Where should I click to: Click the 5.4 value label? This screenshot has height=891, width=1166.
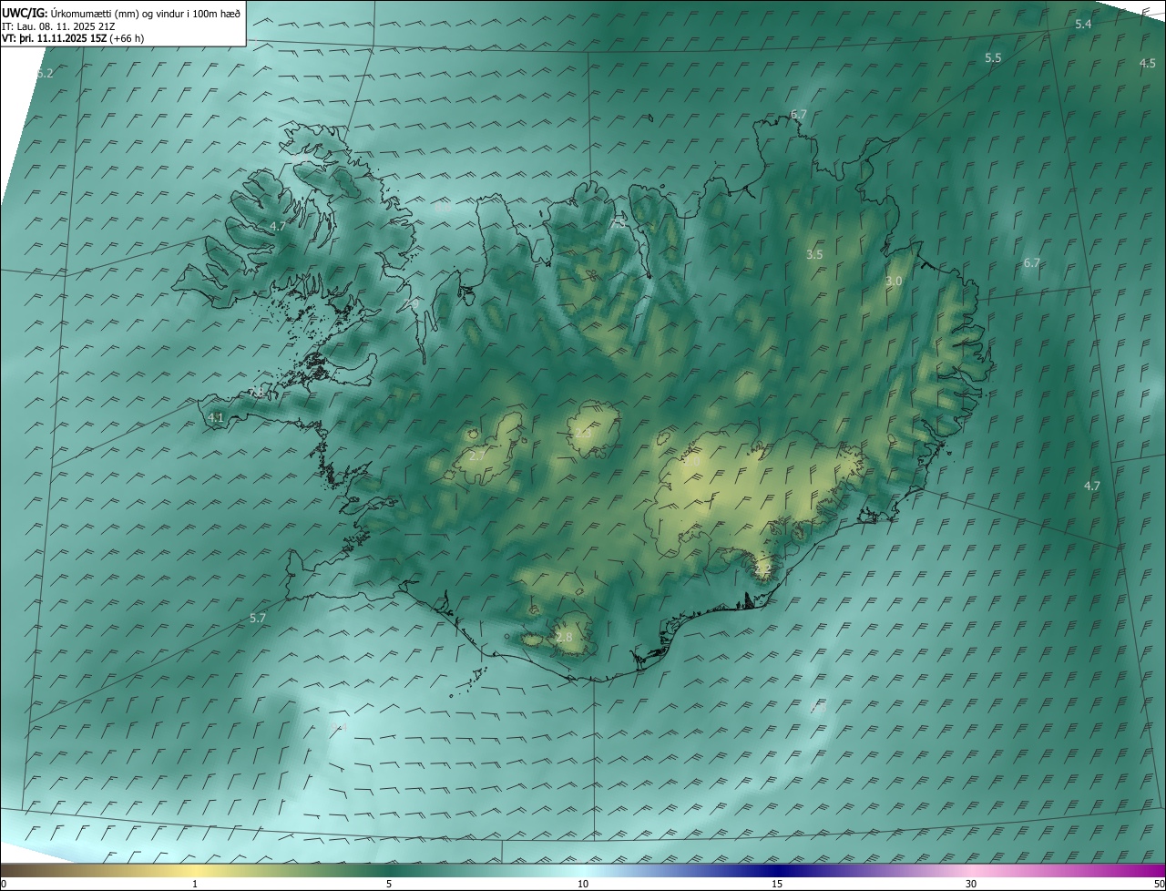[1083, 25]
